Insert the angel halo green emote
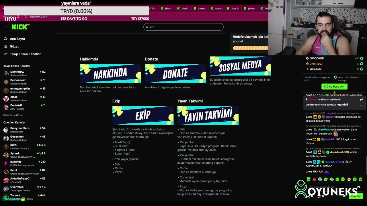 (309, 179)
